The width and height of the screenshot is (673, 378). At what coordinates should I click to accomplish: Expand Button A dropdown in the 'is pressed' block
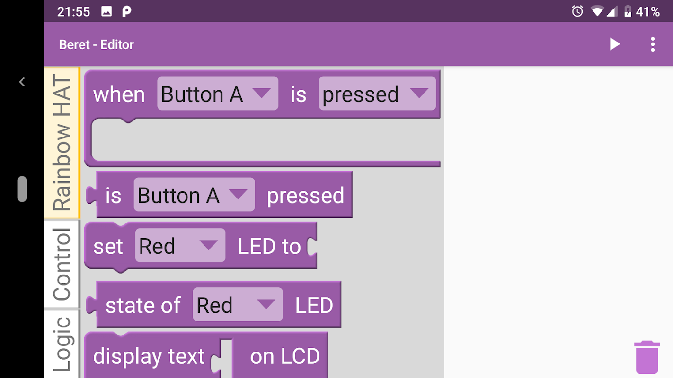(x=194, y=195)
